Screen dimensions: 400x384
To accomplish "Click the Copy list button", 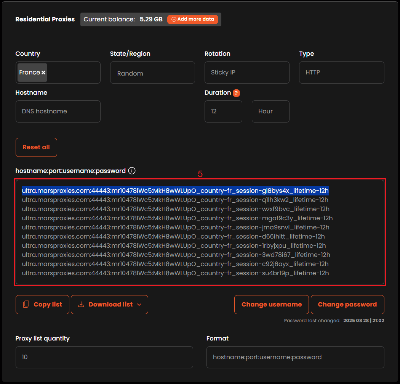I will pos(42,305).
